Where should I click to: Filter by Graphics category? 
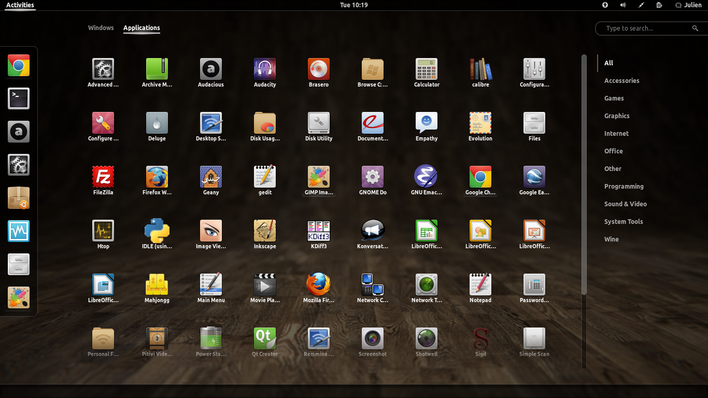(x=617, y=116)
